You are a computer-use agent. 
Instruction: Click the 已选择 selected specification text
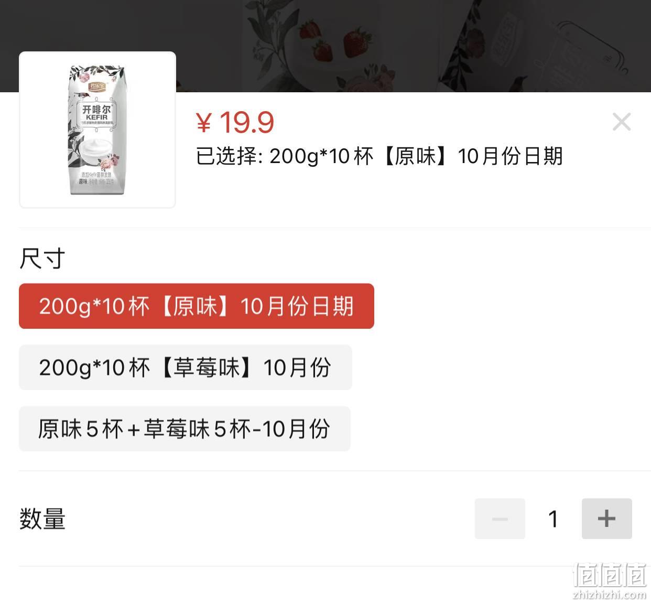379,156
